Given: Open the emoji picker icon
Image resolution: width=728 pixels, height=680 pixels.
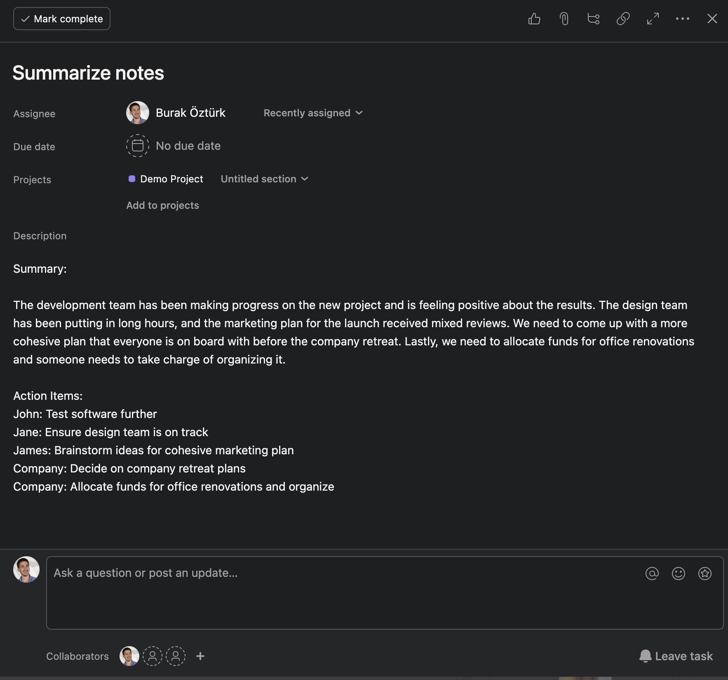Looking at the screenshot, I should (678, 573).
